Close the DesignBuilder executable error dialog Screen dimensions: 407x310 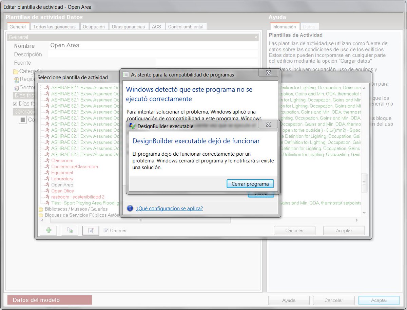coord(268,125)
